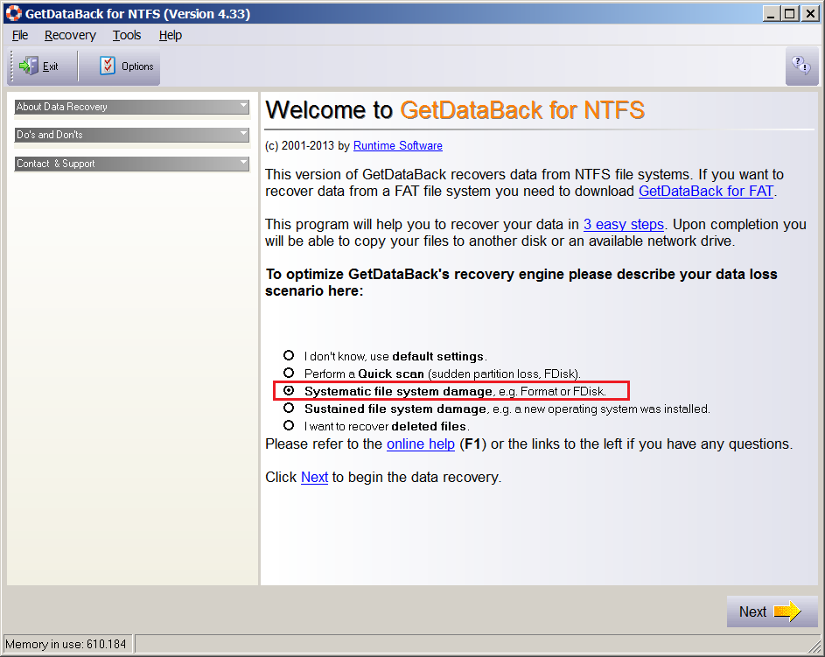Open the Recovery menu
Viewport: 825px width, 657px height.
70,35
